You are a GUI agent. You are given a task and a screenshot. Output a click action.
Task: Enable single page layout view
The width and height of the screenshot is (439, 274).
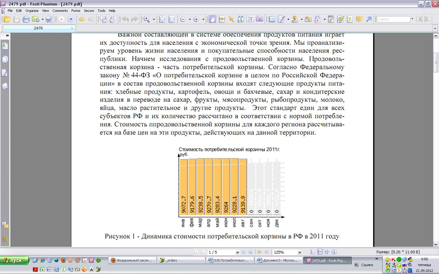(x=313, y=252)
